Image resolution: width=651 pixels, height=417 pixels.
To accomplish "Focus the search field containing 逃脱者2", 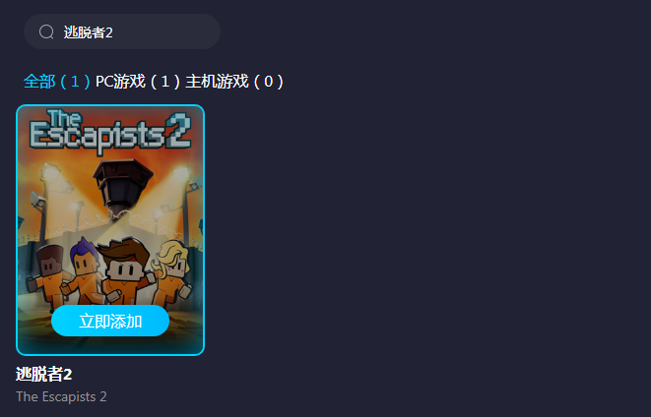I will point(122,31).
